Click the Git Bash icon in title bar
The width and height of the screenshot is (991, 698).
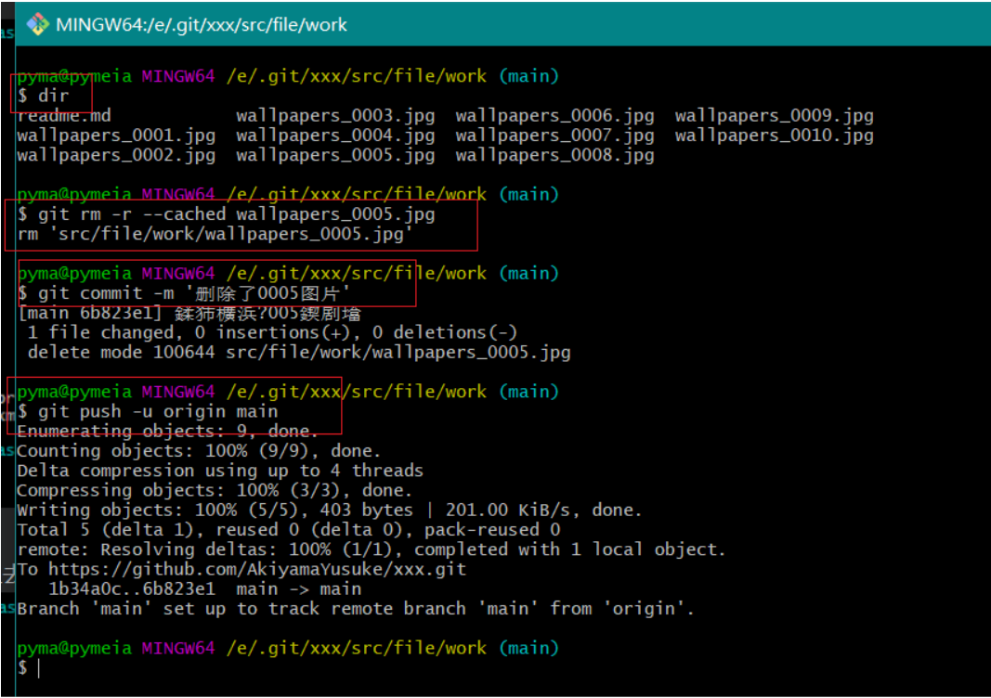pyautogui.click(x=37, y=25)
